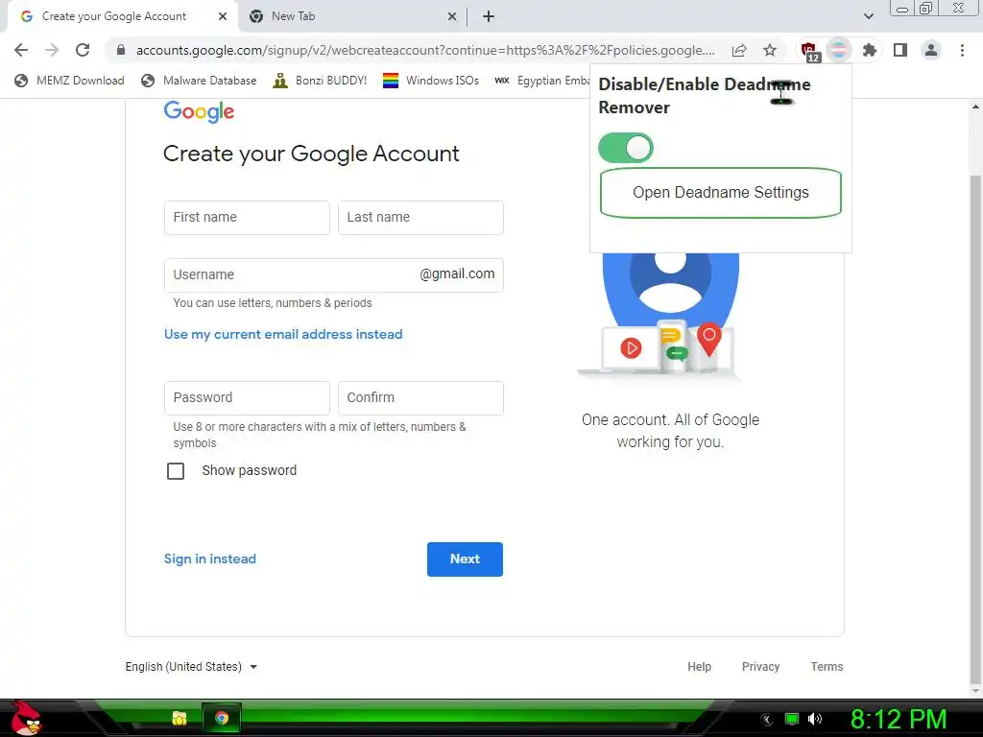Select the Create your Google Account tab
The image size is (983, 737).
tap(122, 16)
